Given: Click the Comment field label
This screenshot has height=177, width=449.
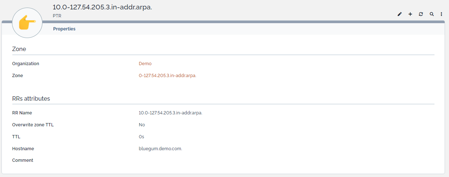Looking at the screenshot, I should click(x=23, y=160).
